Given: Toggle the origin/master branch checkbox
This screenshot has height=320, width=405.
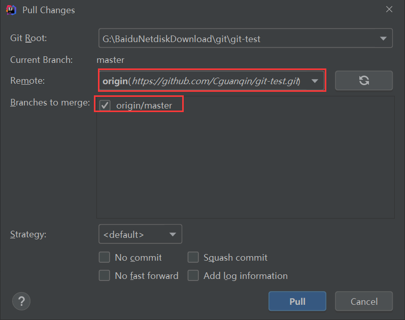Looking at the screenshot, I should pos(105,105).
